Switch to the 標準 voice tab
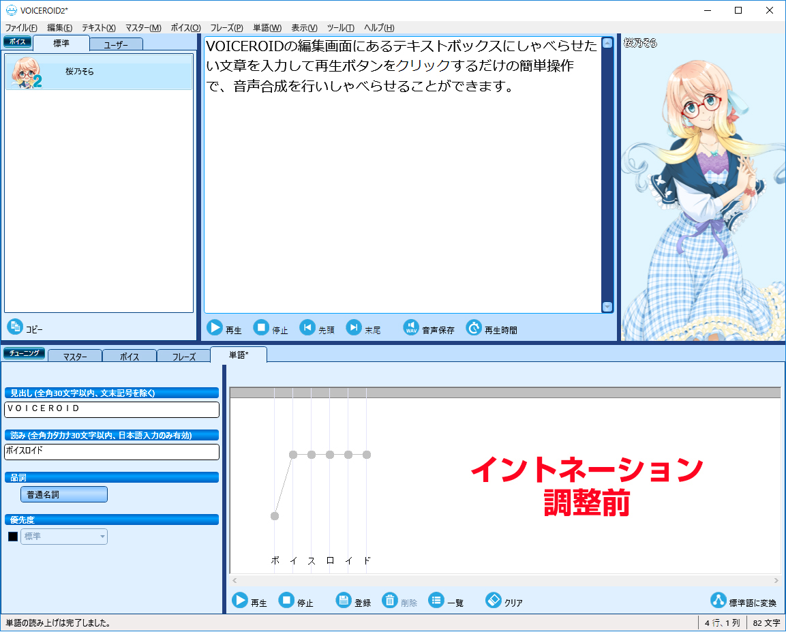Image resolution: width=786 pixels, height=632 pixels. click(x=61, y=44)
